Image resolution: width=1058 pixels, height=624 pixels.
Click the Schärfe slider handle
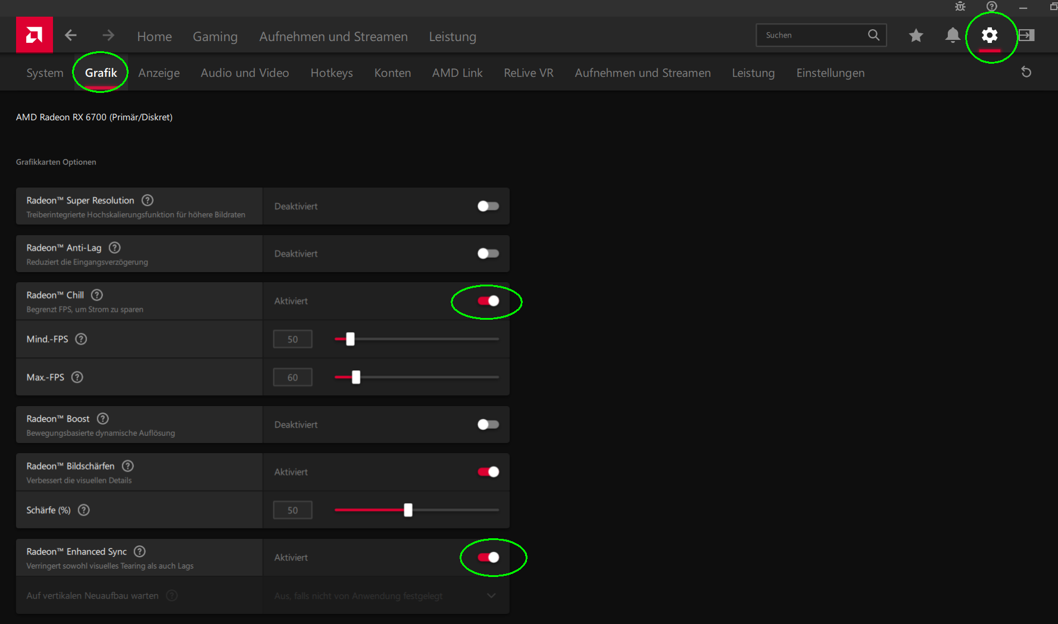pos(408,510)
